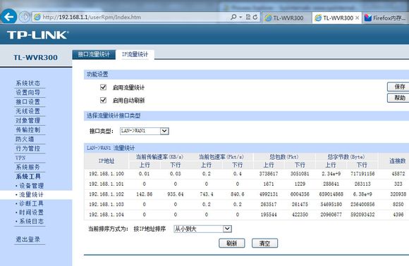The image size is (409, 266).
Task: Open 接口设置 in the sidebar
Action: click(28, 102)
